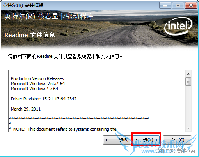The image size is (199, 157).
Task: Click the Intel logo in the banner
Action: [x=178, y=26]
